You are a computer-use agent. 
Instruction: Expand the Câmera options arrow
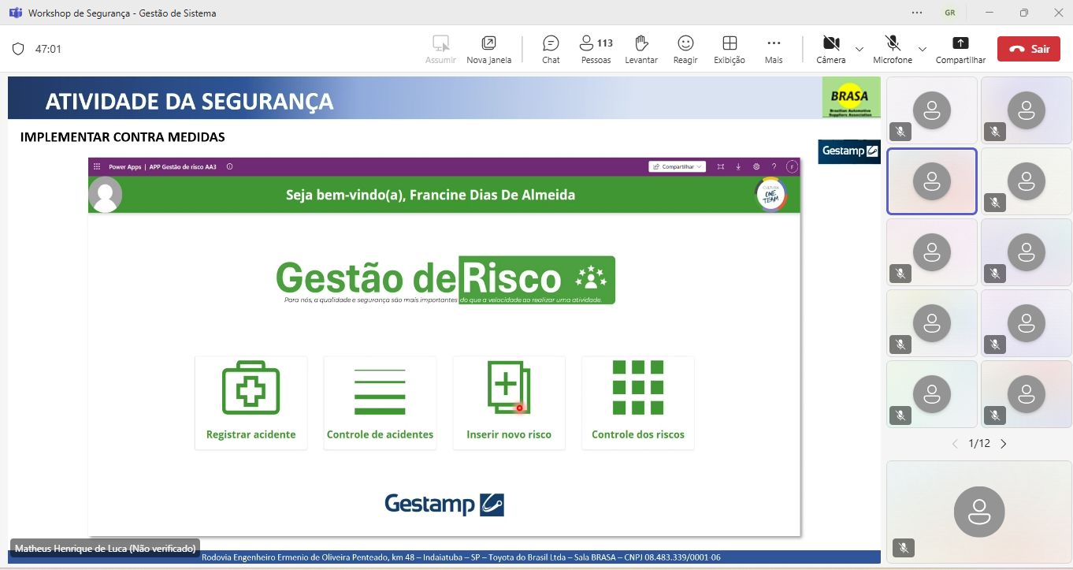click(860, 49)
